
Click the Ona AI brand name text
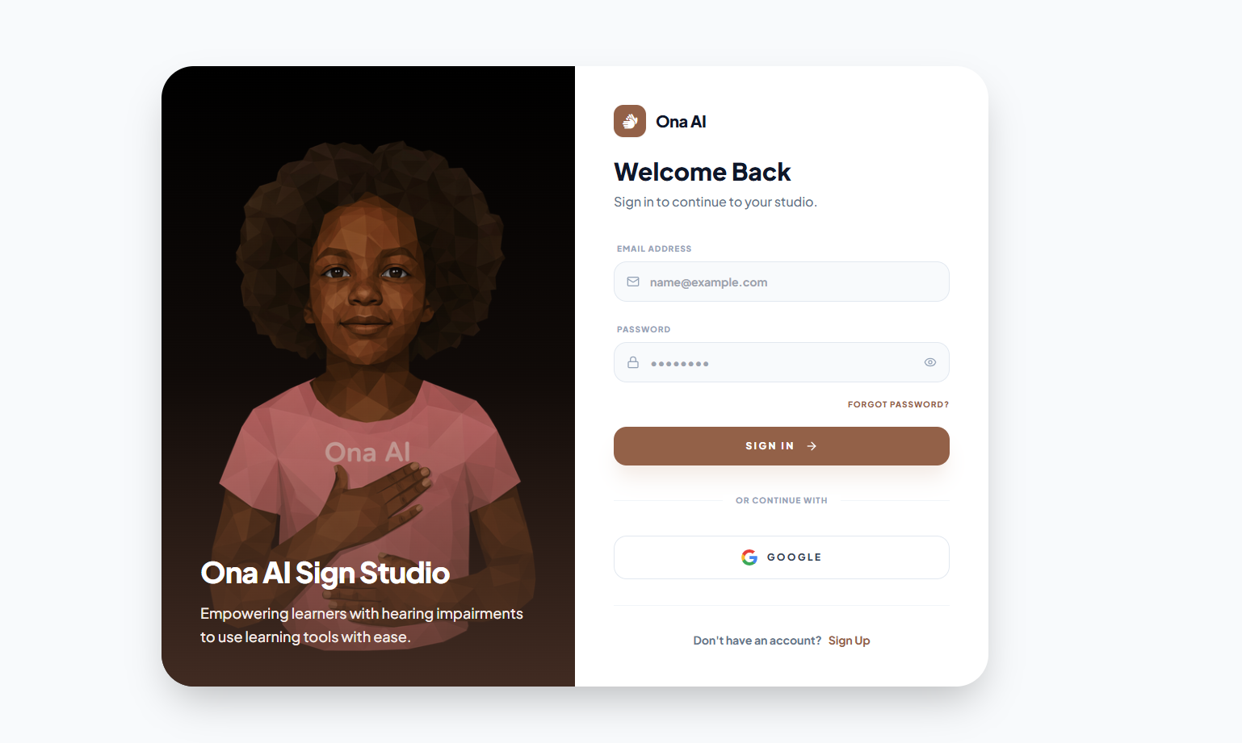click(x=681, y=122)
